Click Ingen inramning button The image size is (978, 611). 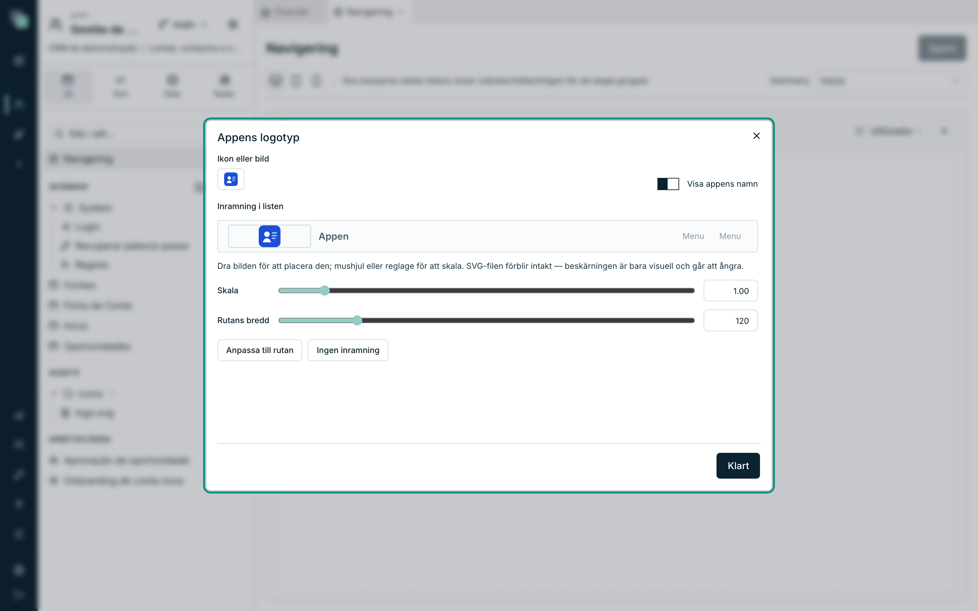[x=347, y=350]
